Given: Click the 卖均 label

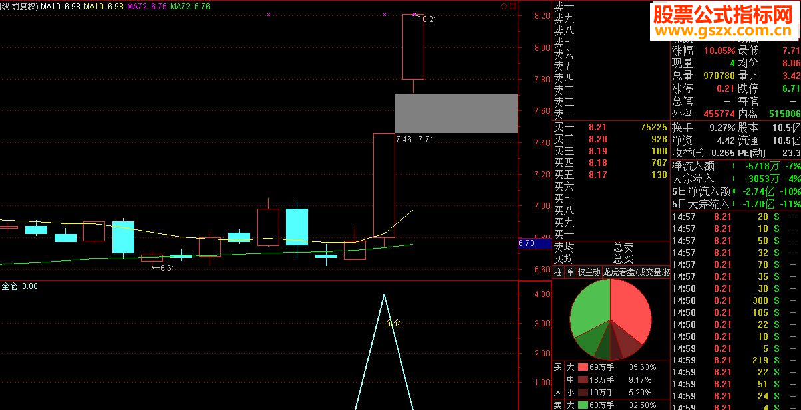Looking at the screenshot, I should [x=564, y=247].
